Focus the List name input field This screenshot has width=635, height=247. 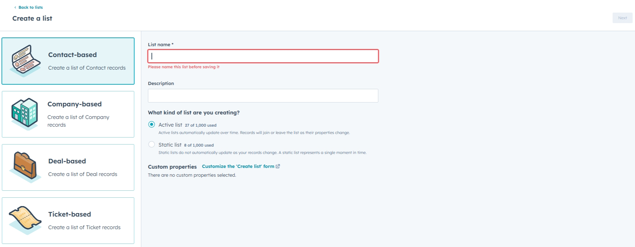click(263, 56)
